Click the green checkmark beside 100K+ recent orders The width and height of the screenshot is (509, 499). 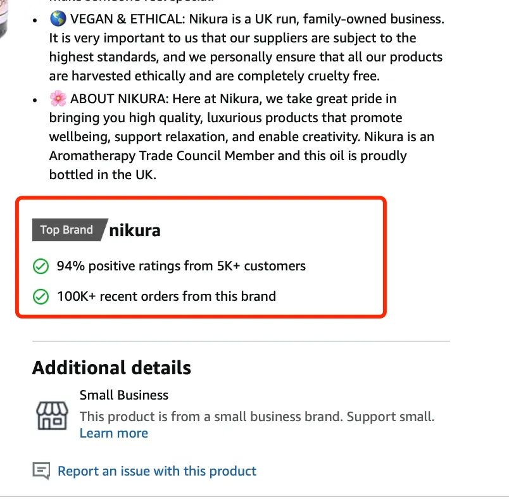41,296
